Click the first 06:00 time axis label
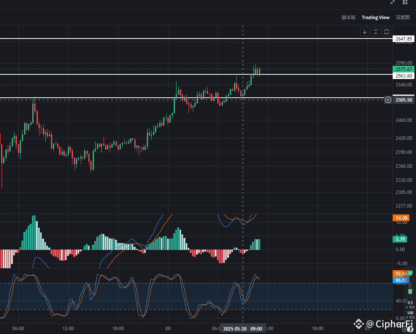 pyautogui.click(x=18, y=329)
